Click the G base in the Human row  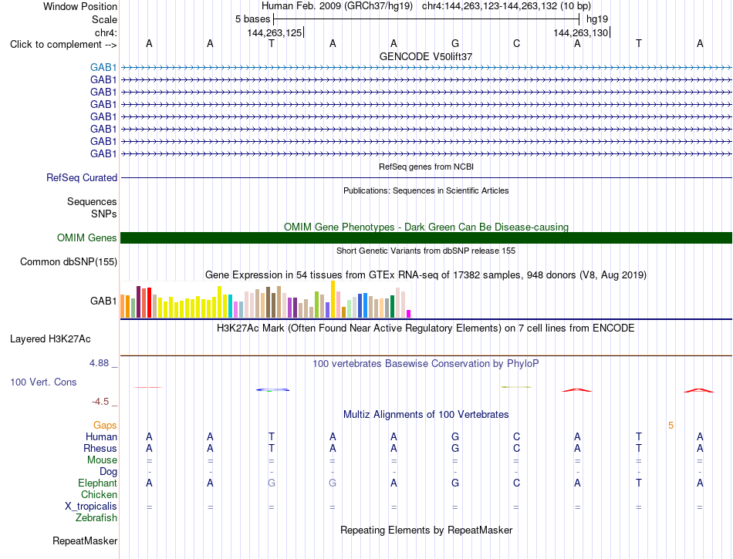point(455,436)
